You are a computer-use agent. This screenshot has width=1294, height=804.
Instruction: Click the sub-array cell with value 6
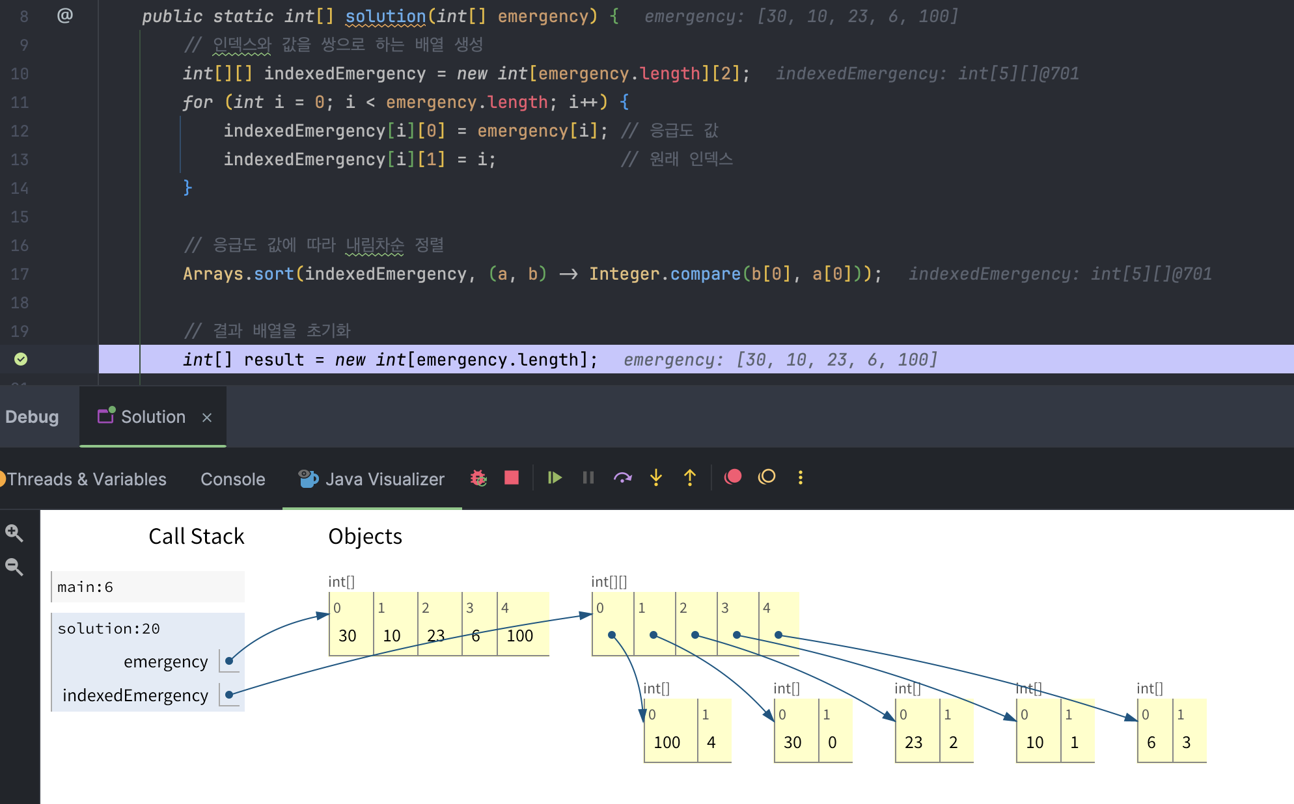point(1155,730)
